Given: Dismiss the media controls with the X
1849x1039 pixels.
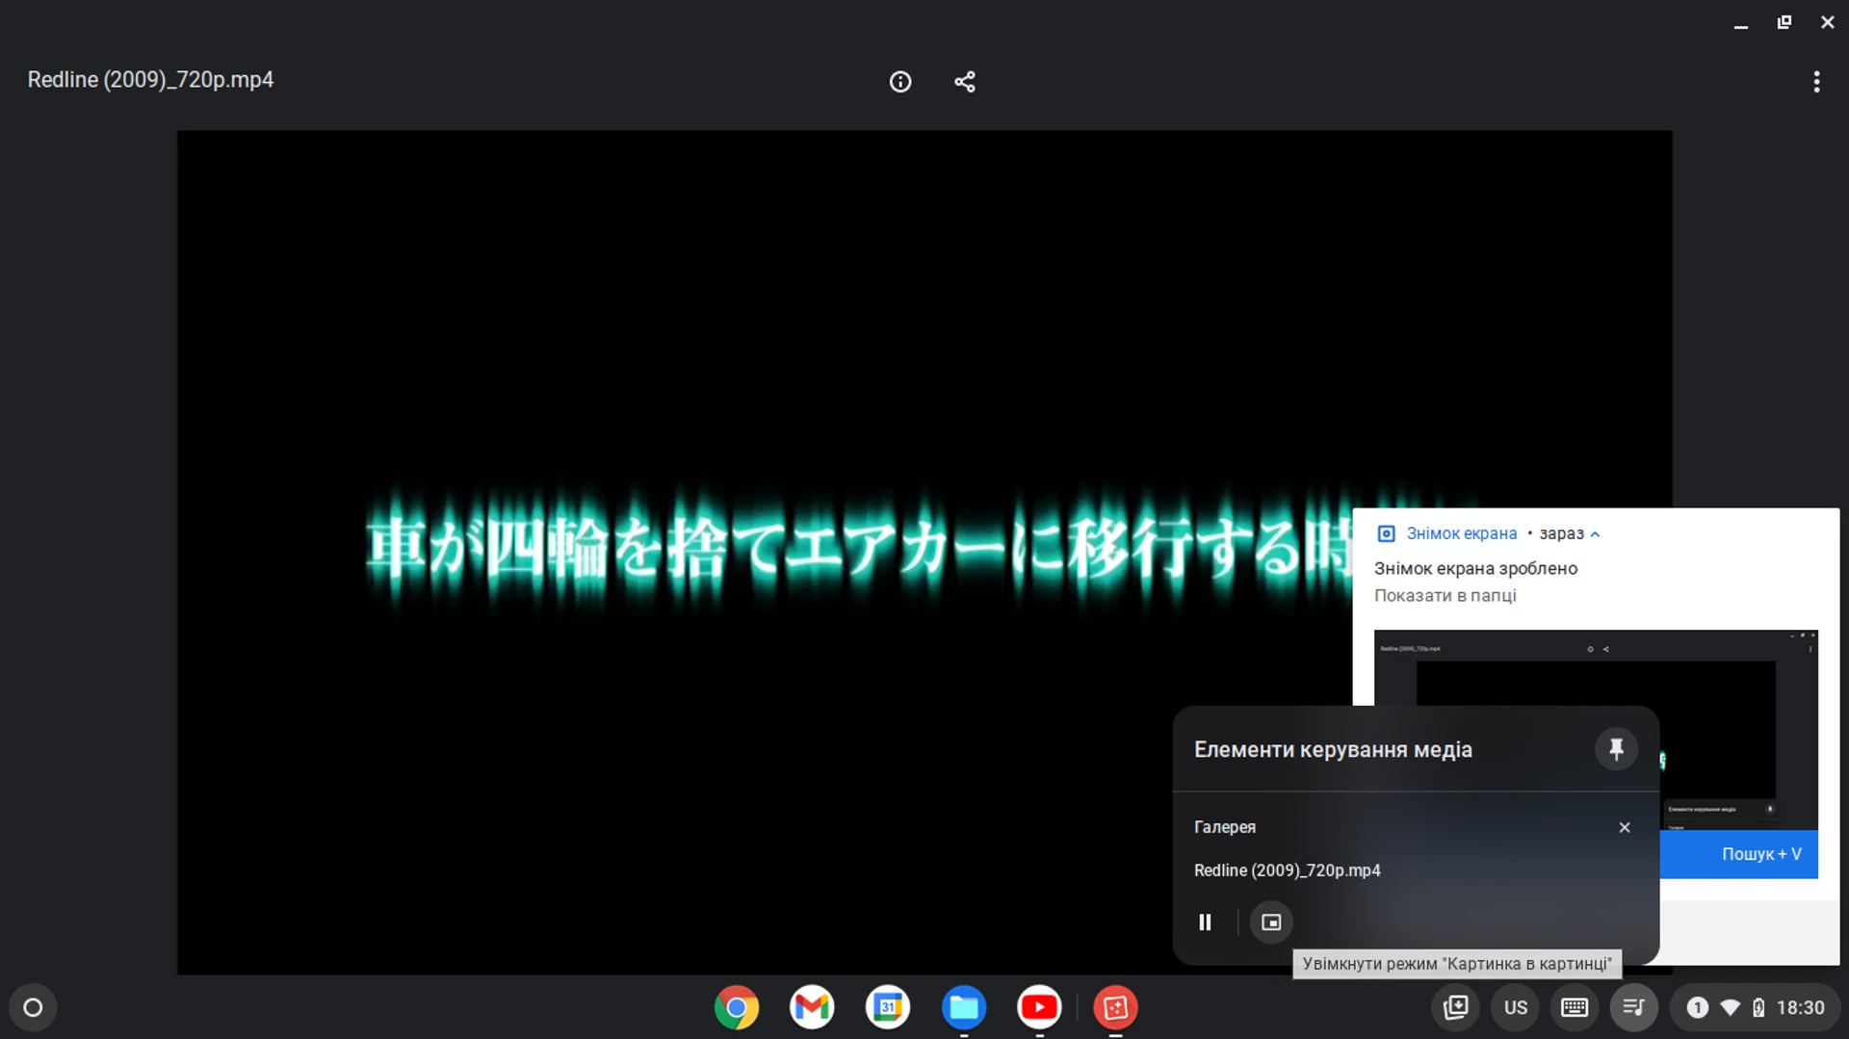Looking at the screenshot, I should coord(1624,826).
